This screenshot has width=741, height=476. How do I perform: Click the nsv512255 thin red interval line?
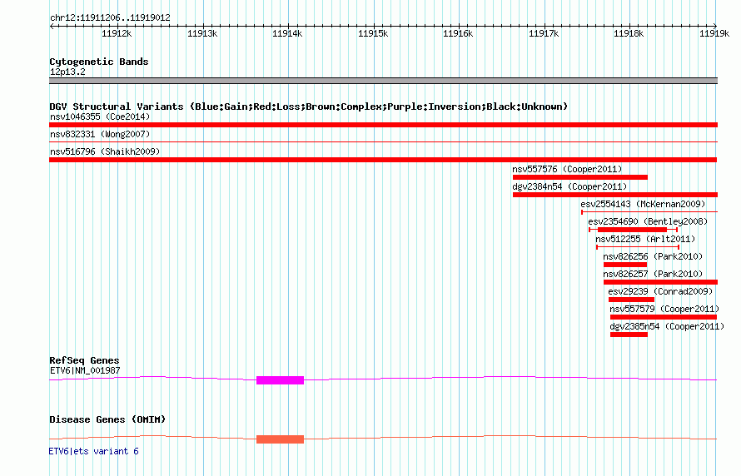point(638,247)
